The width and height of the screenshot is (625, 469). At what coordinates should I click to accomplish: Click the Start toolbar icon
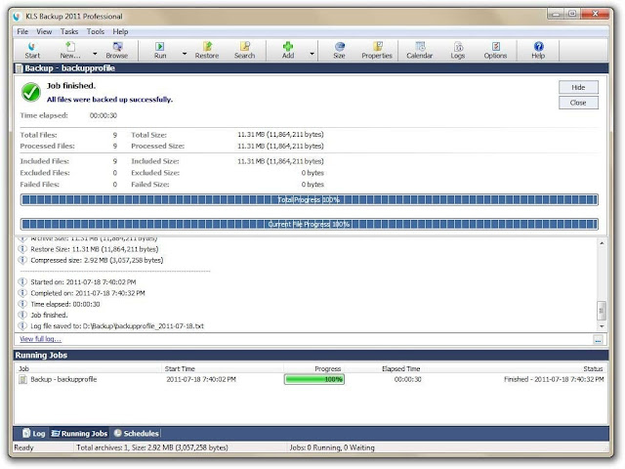[x=32, y=50]
